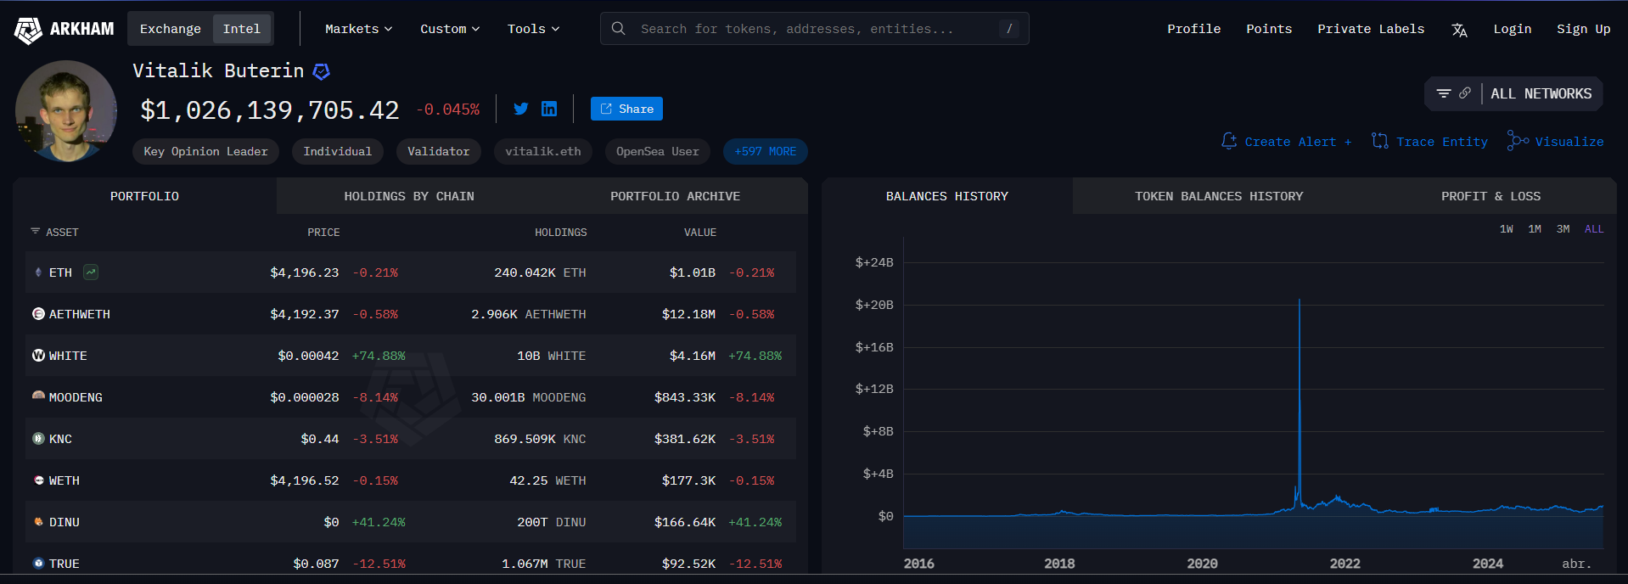Screen dimensions: 1628x584
Task: Open Vitalik's LinkedIn profile icon
Action: (x=549, y=109)
